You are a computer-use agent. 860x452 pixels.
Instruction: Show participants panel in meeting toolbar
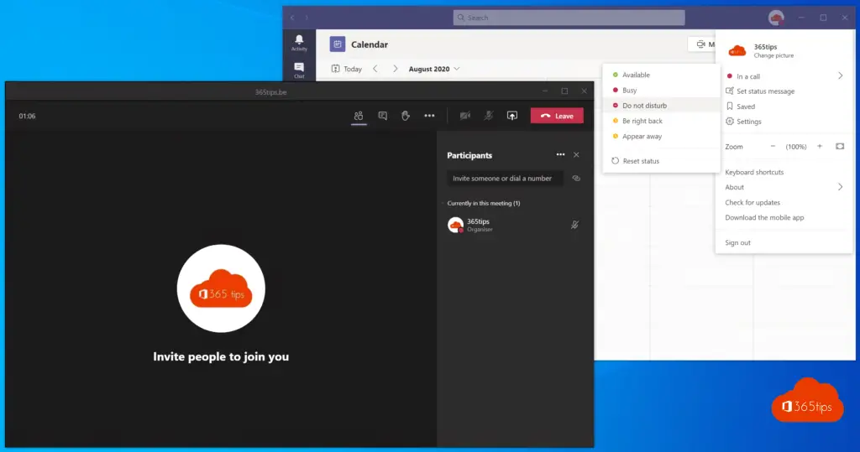tap(359, 116)
